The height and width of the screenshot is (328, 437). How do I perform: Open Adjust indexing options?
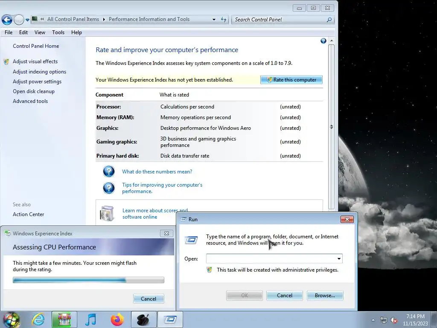(40, 72)
